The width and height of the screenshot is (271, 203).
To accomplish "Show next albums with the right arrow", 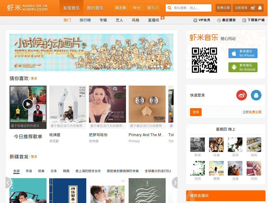I will [175, 183].
